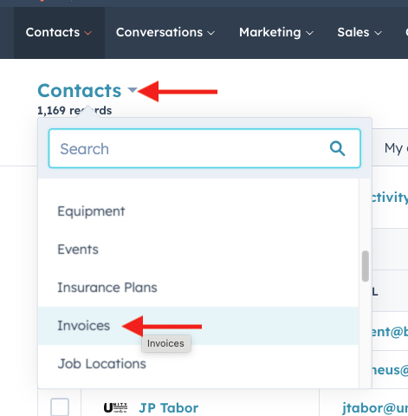Viewport: 408px width, 416px height.
Task: Choose Insurance Plans in the list
Action: (x=198, y=288)
